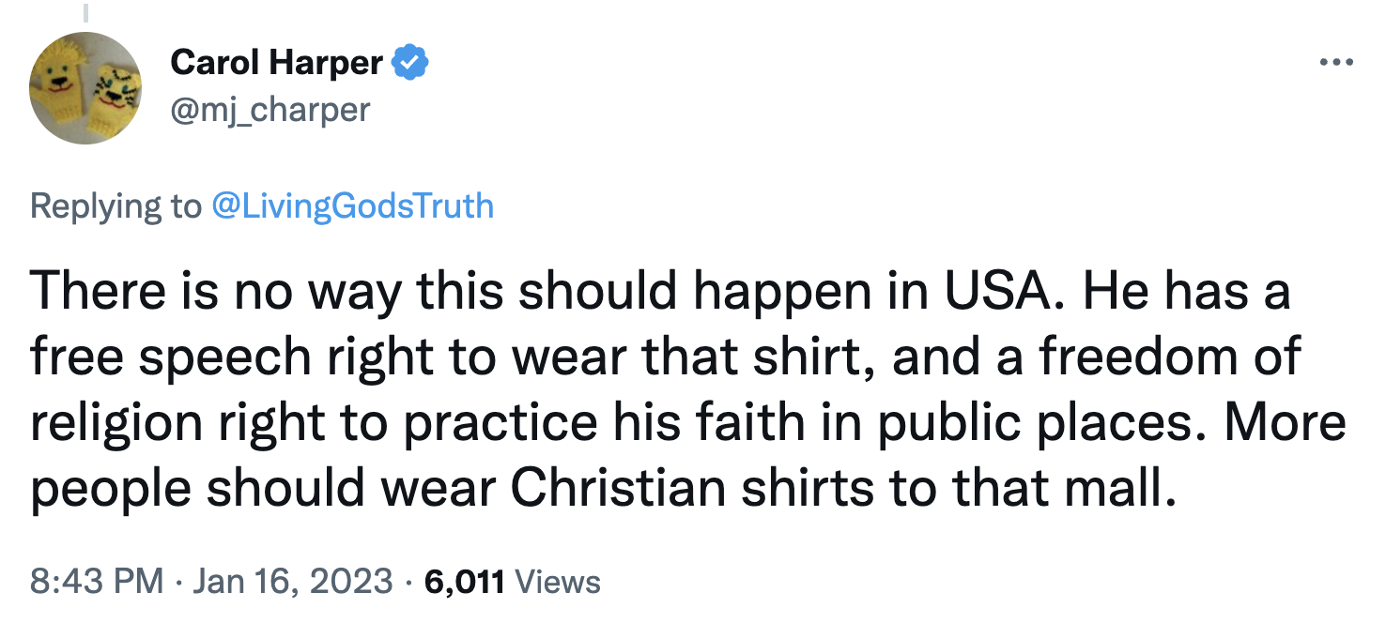Click the 6,011 view count number
This screenshot has width=1386, height=623.
pyautogui.click(x=466, y=582)
